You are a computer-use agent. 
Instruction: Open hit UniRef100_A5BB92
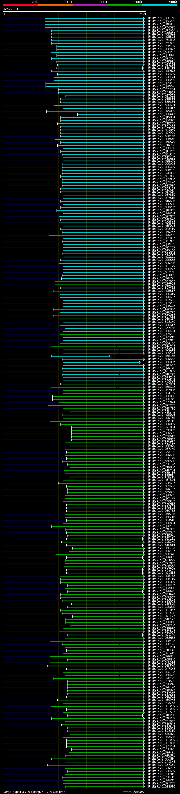161,37
